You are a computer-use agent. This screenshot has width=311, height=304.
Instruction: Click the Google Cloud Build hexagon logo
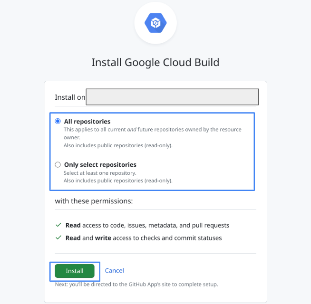pos(155,23)
